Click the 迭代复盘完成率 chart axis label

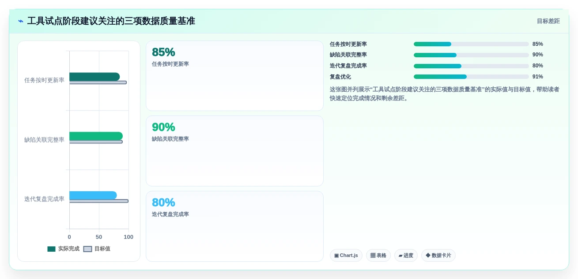[x=44, y=199]
